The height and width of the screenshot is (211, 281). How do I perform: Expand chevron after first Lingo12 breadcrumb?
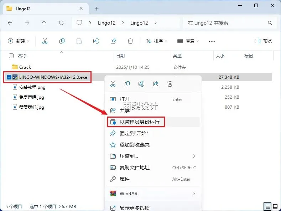[x=123, y=23]
